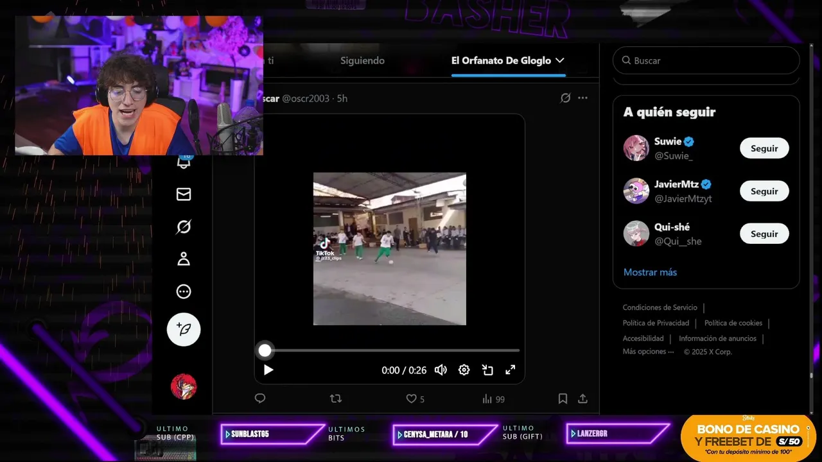Open the notifications bell in sidebar
The image size is (822, 462).
[184, 162]
